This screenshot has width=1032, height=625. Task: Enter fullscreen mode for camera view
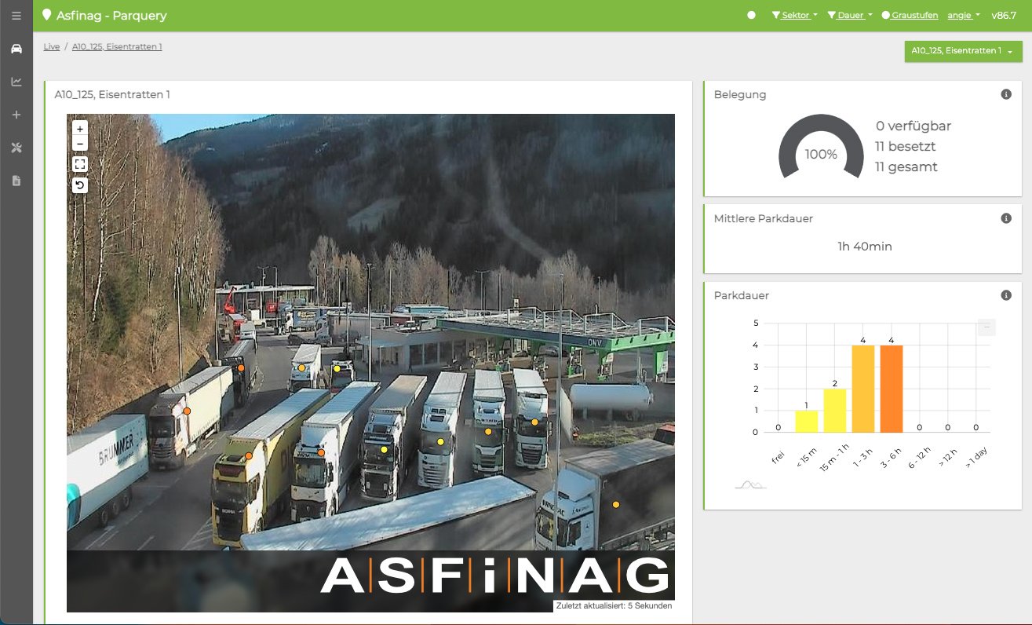(80, 164)
